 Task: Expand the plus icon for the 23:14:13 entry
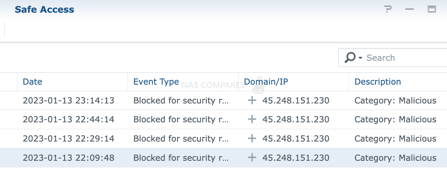(252, 100)
